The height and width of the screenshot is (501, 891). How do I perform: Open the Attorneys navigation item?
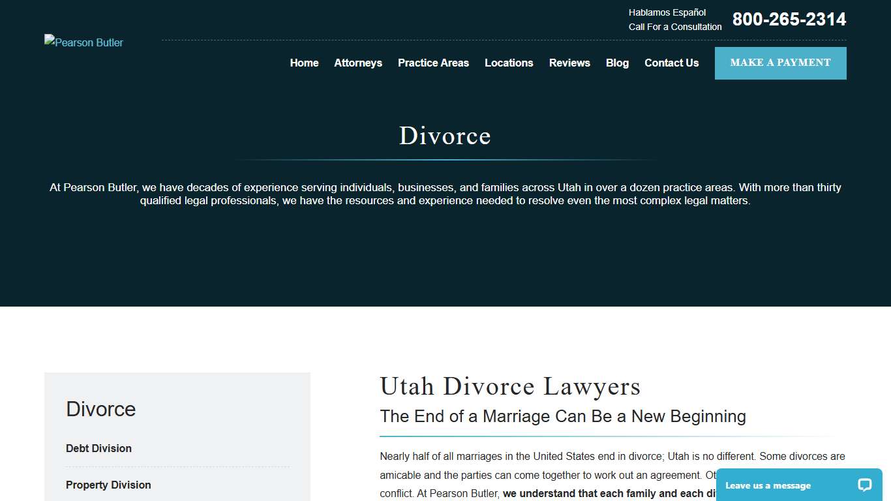tap(358, 63)
